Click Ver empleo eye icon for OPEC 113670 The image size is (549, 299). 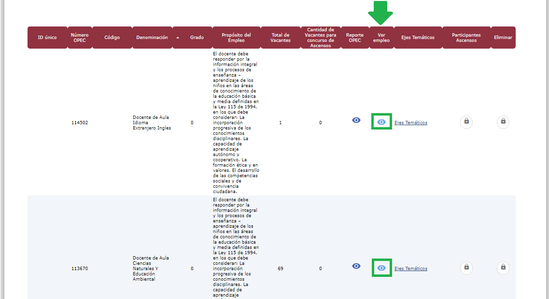(x=381, y=268)
